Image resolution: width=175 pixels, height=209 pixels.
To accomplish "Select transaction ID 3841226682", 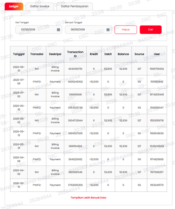I will coord(75,159).
